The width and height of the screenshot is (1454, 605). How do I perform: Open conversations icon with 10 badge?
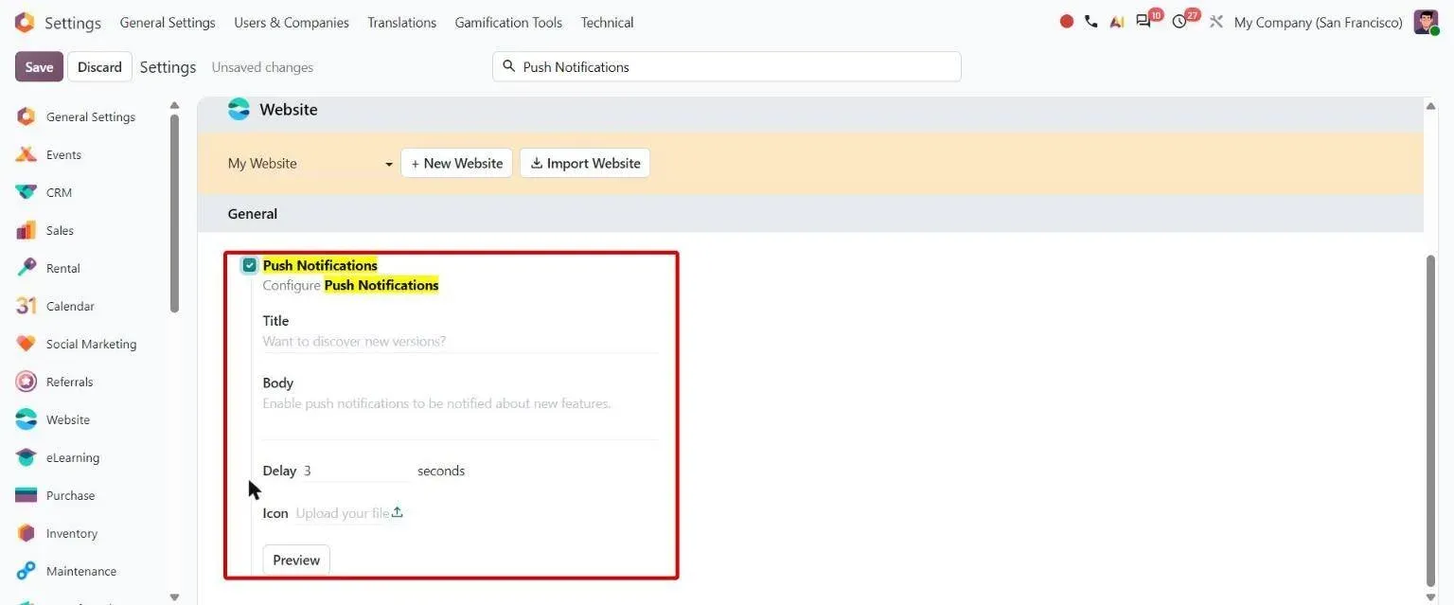1144,22
